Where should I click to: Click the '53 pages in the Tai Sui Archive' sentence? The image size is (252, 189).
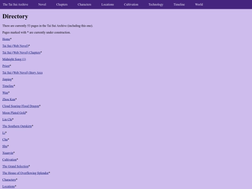[48, 26]
